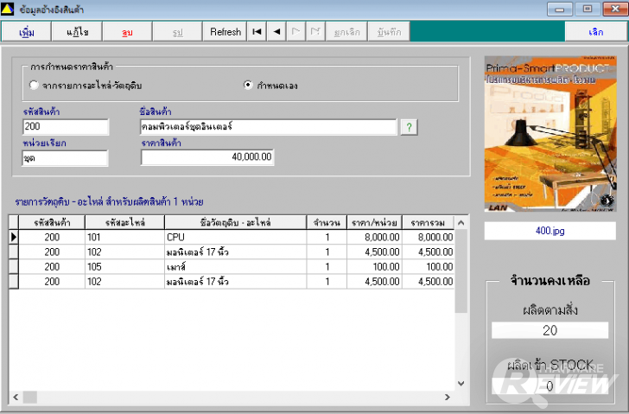Click 8,000.00 in ราคา/หน่วย column
The height and width of the screenshot is (414, 629).
coord(374,237)
